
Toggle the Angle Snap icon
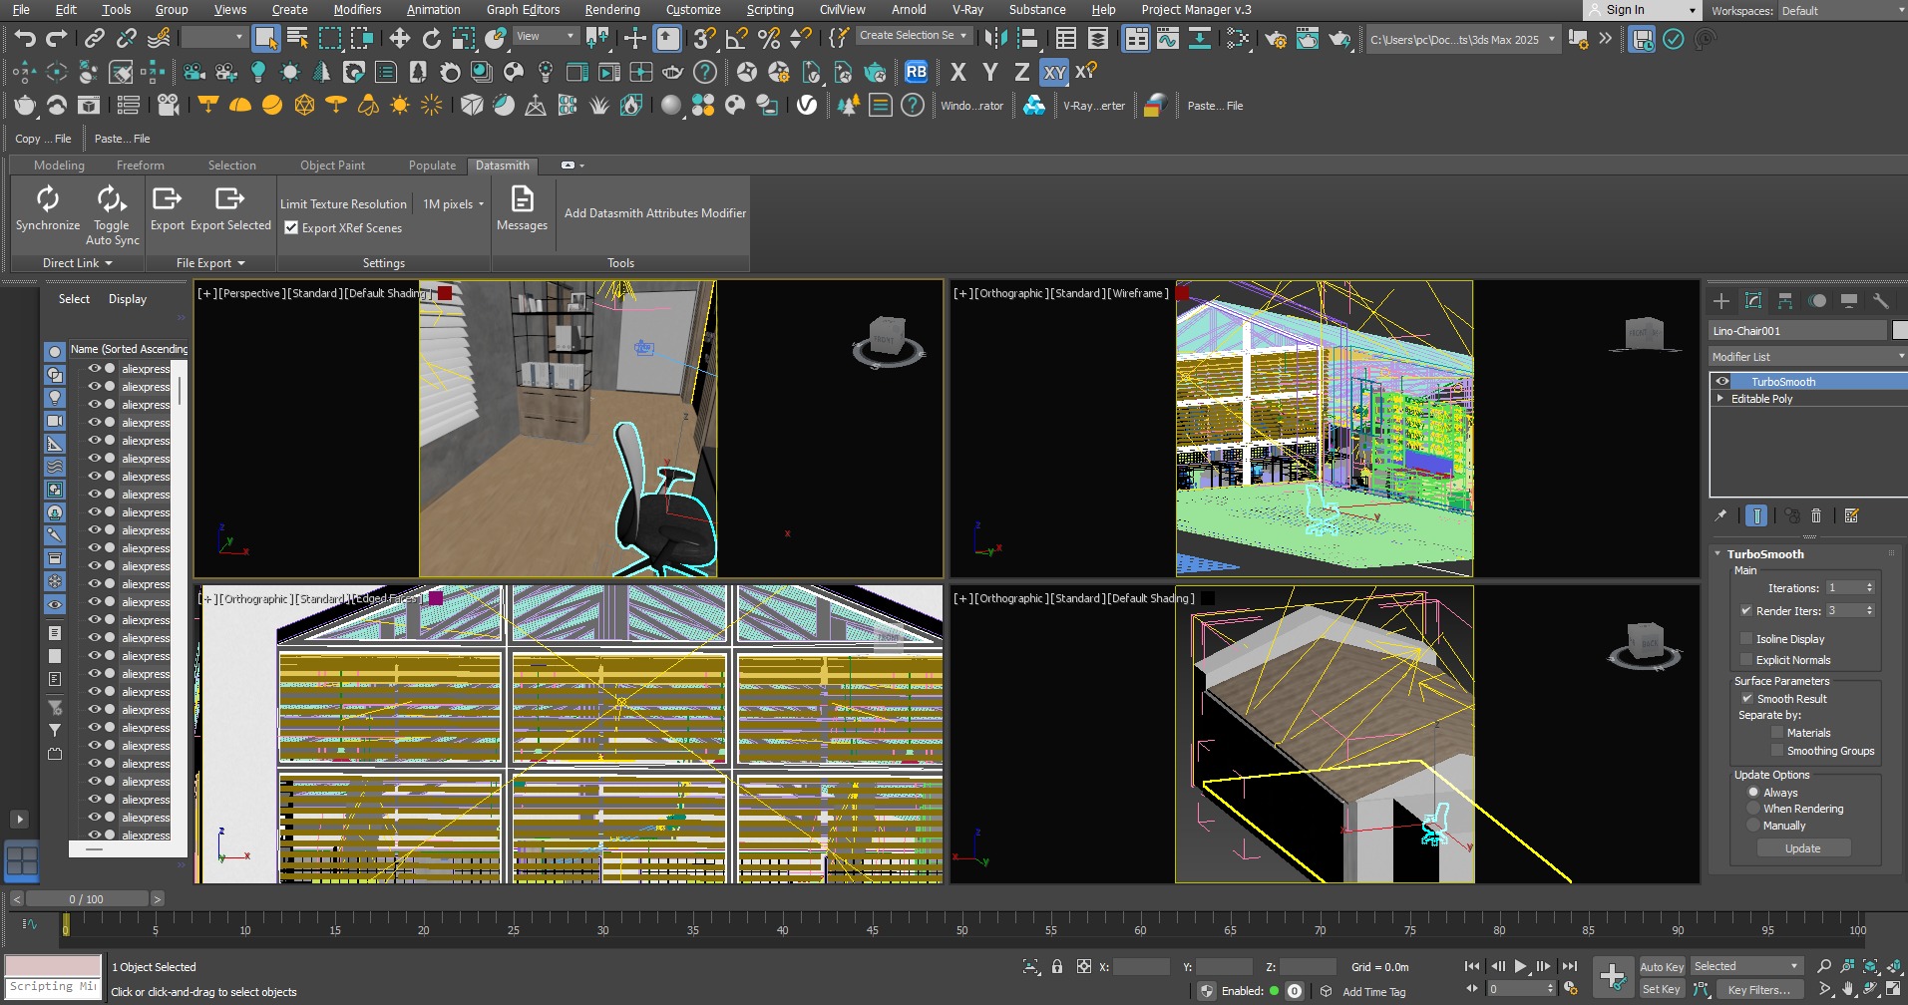(736, 39)
